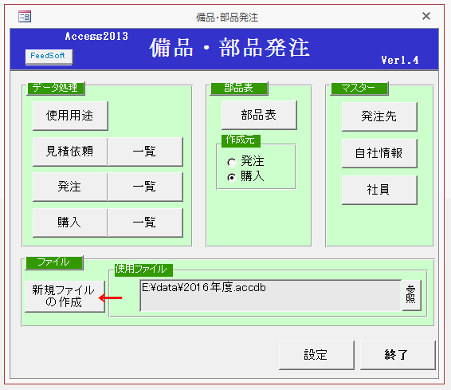
Task: Select the 購入 radio option under 作成元
Action: pyautogui.click(x=232, y=177)
